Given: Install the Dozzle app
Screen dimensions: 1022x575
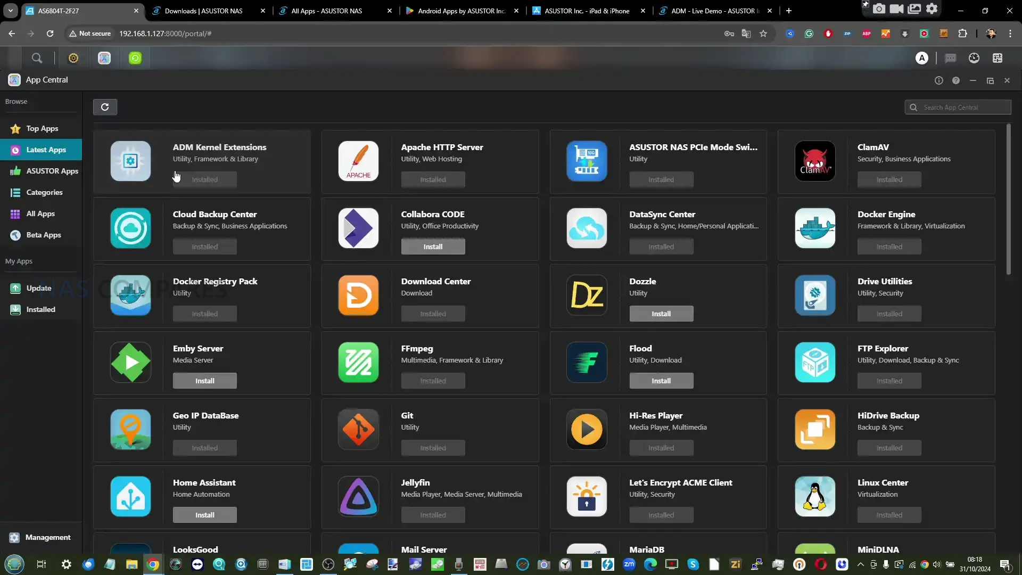Looking at the screenshot, I should pyautogui.click(x=661, y=314).
